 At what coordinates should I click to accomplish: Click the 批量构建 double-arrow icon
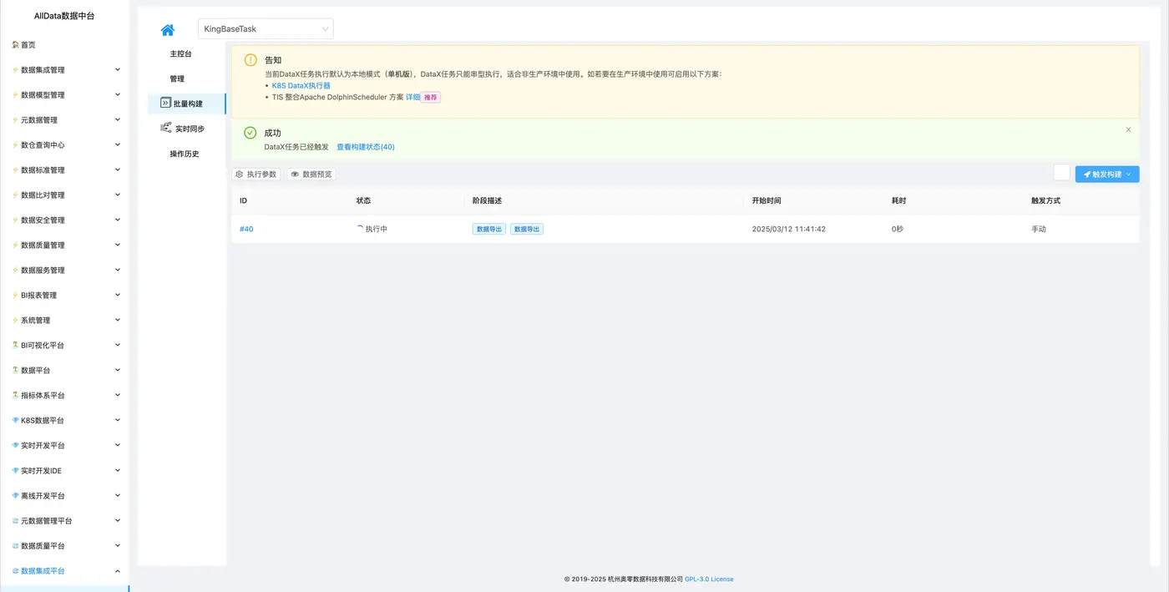click(x=165, y=104)
